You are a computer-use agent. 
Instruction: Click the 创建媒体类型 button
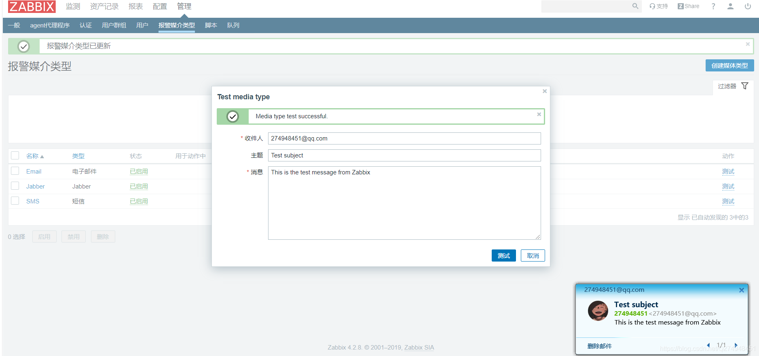pyautogui.click(x=729, y=65)
